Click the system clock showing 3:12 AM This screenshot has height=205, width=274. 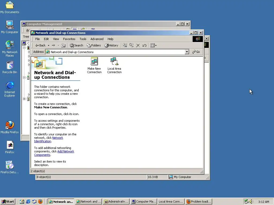[x=264, y=202]
